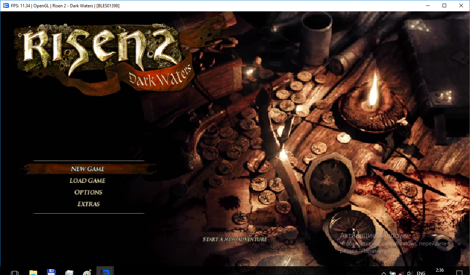Start a New Game
The width and height of the screenshot is (470, 275).
pos(88,169)
